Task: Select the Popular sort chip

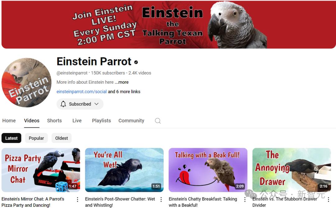Action: [x=36, y=138]
